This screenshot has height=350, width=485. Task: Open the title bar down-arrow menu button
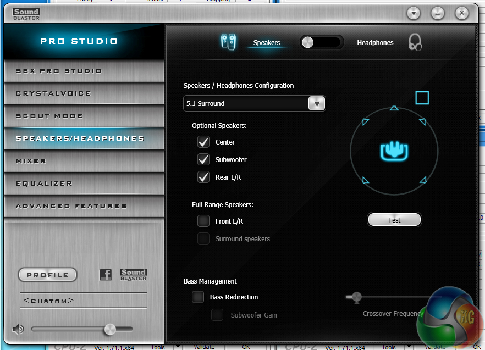pos(414,13)
